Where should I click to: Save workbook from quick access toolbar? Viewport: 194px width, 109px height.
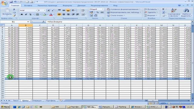point(11,2)
